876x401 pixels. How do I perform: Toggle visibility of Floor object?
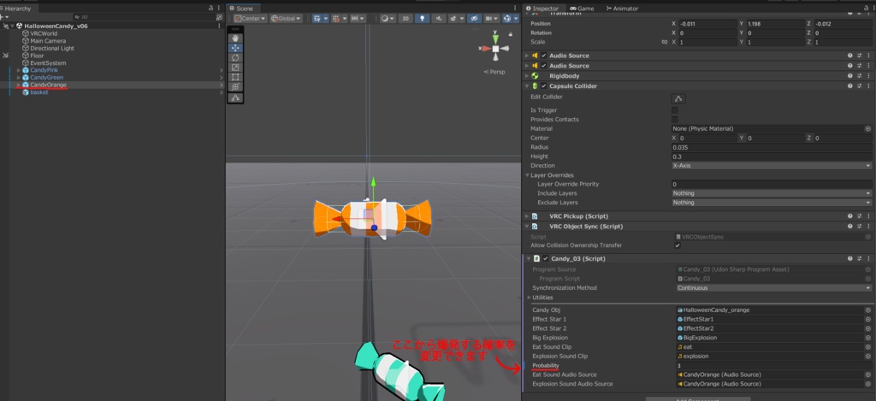pyautogui.click(x=6, y=56)
